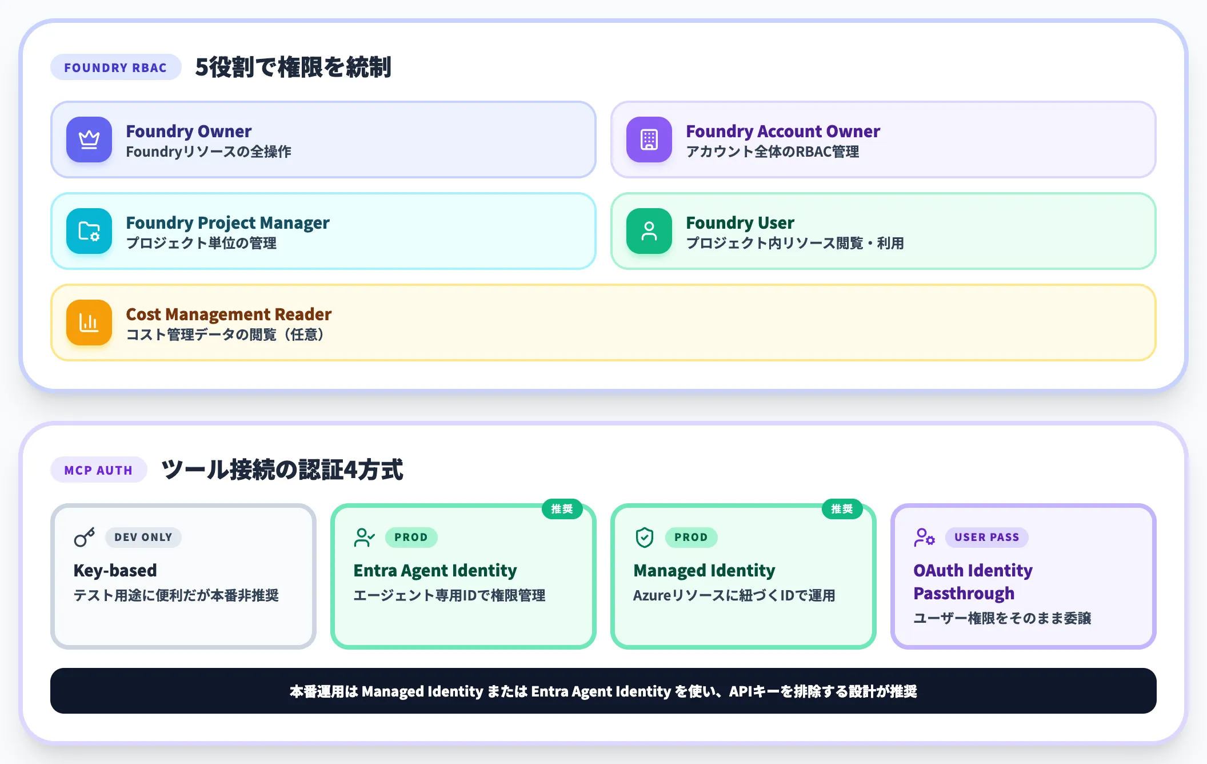Click the text Foundryリソースの全操作
Screen dimensions: 1207x764
click(x=209, y=152)
